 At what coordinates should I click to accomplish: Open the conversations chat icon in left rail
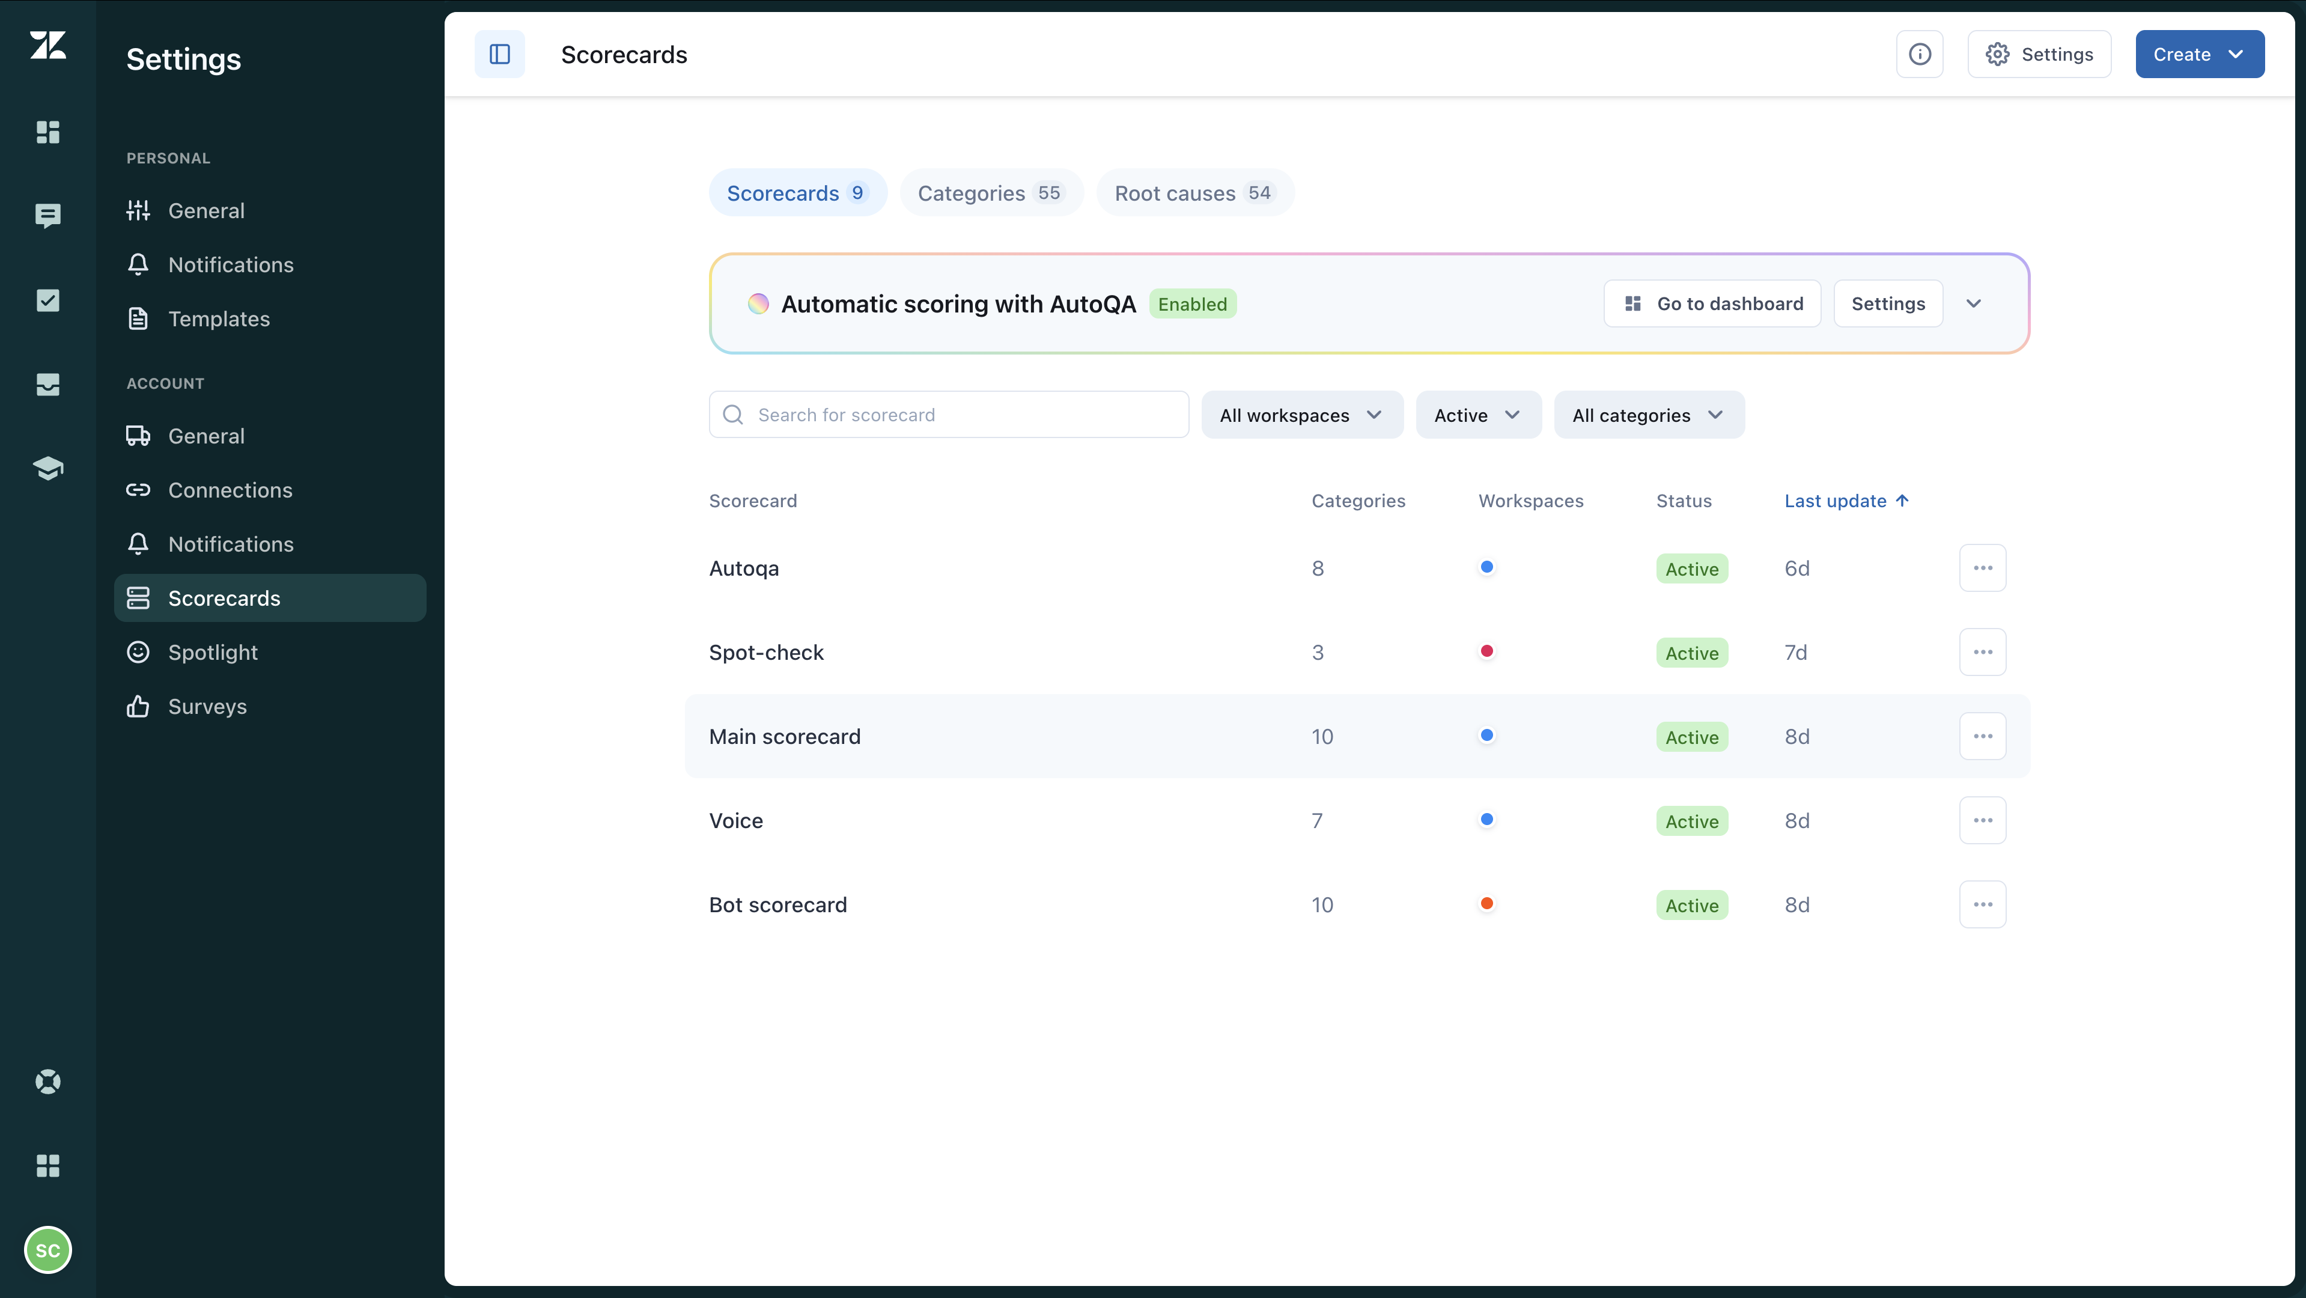pyautogui.click(x=47, y=216)
